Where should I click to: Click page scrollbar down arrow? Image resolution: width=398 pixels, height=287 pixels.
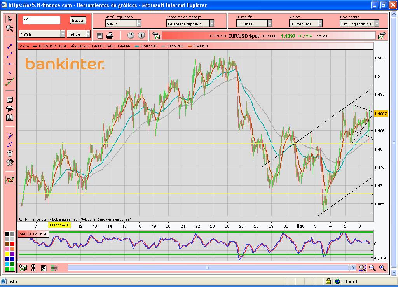tap(394, 272)
